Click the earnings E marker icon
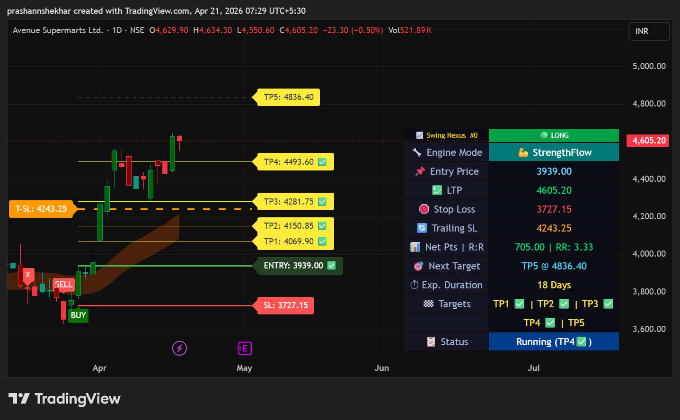680x420 pixels. [x=244, y=349]
